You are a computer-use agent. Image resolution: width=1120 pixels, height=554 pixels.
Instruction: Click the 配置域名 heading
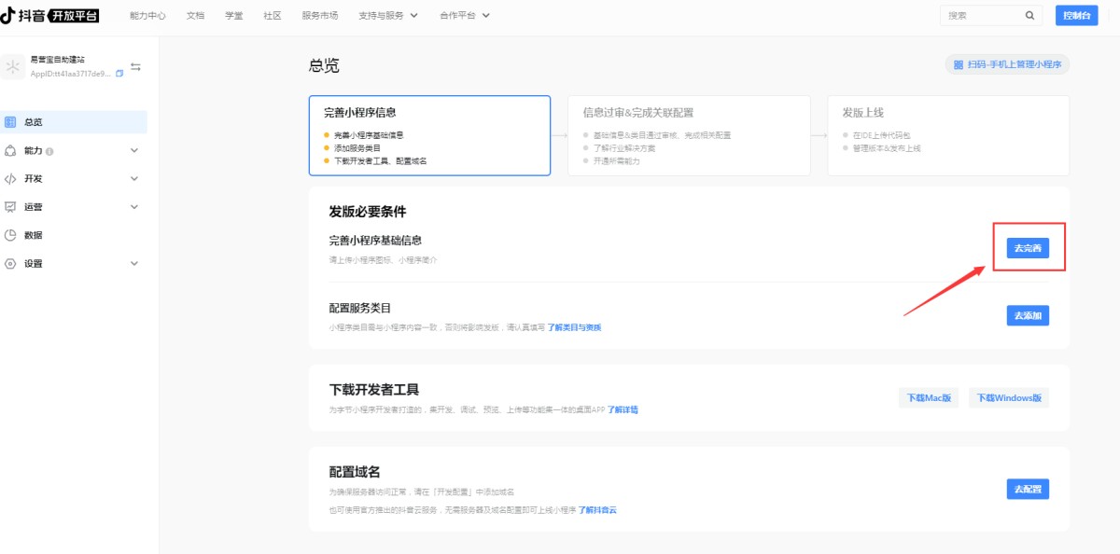coord(355,472)
